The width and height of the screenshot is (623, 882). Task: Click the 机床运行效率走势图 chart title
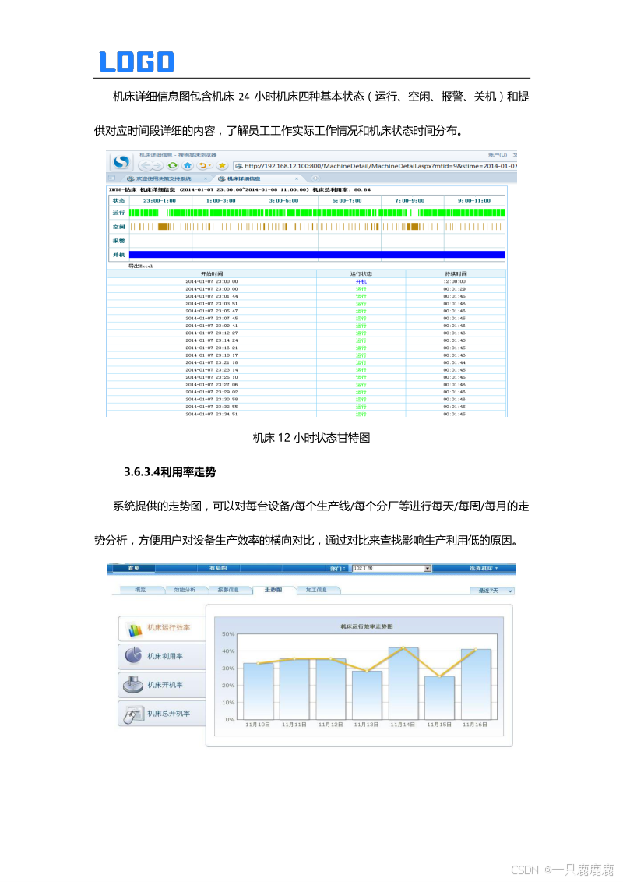tap(367, 626)
